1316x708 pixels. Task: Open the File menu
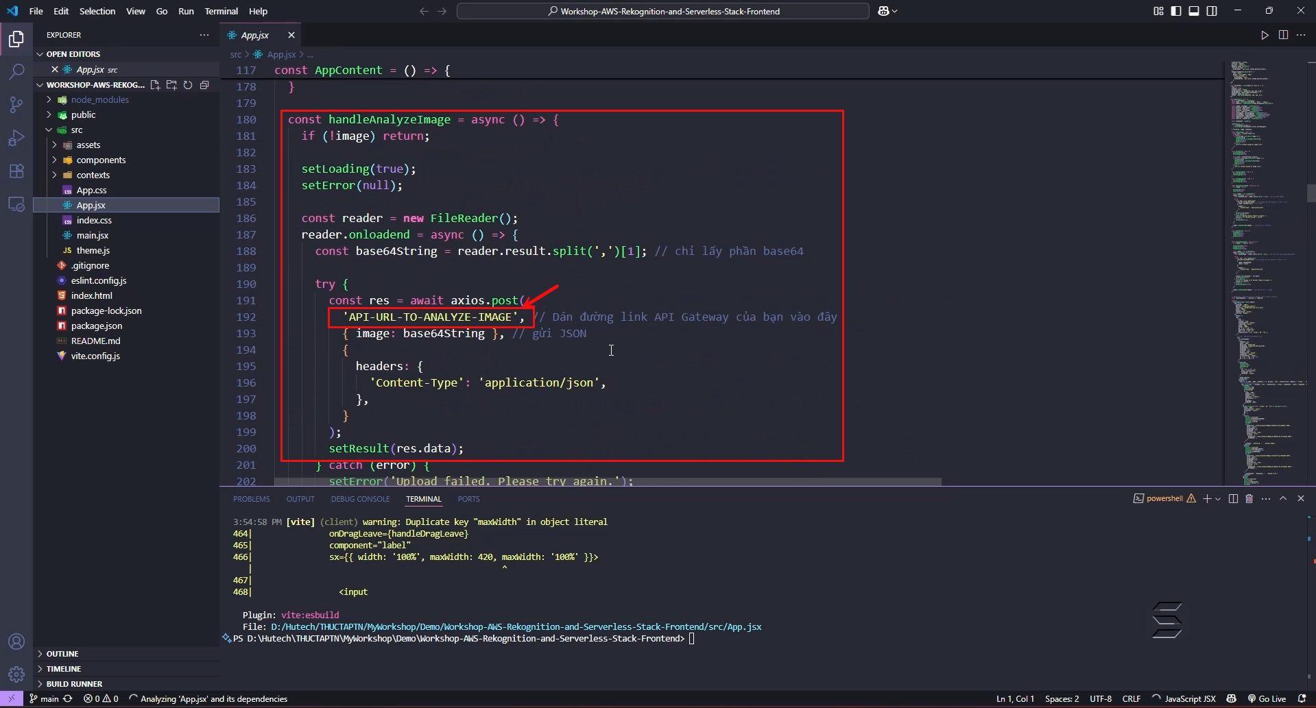coord(36,11)
